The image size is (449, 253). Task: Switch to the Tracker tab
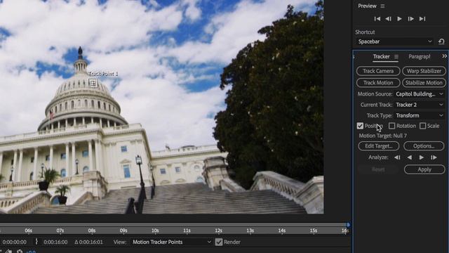tap(381, 56)
